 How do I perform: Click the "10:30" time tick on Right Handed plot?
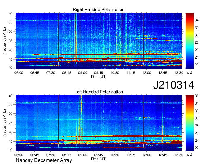pos(115,73)
